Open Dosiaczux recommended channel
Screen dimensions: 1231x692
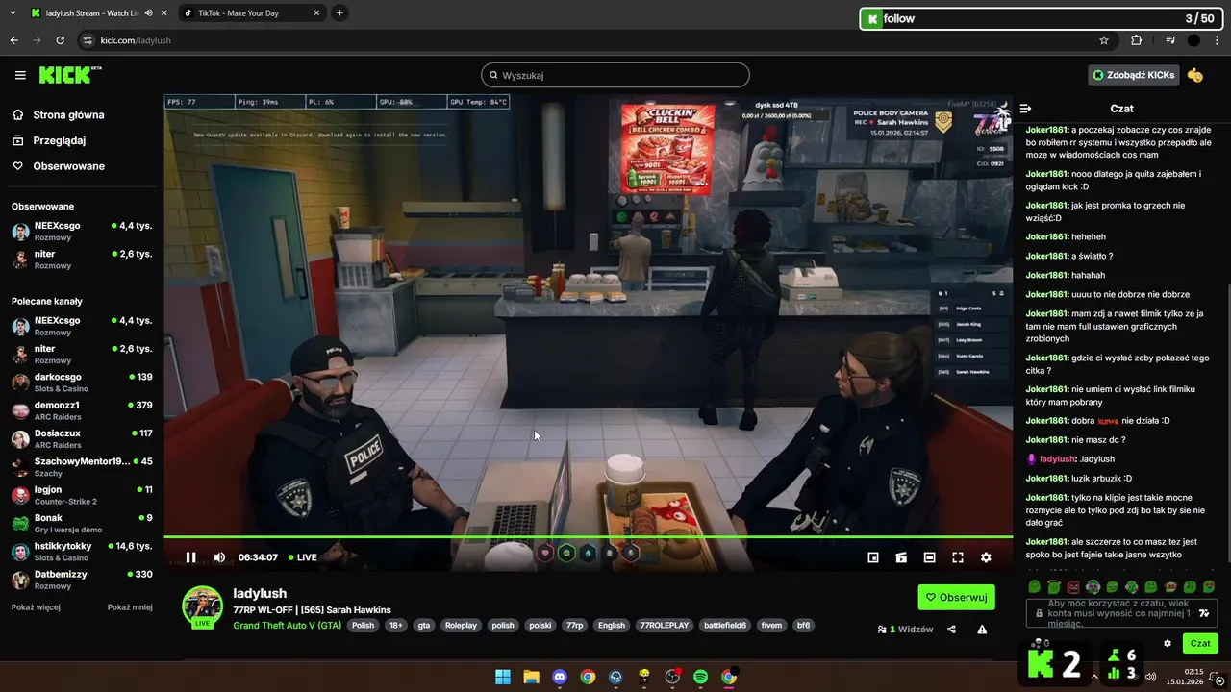click(x=82, y=438)
